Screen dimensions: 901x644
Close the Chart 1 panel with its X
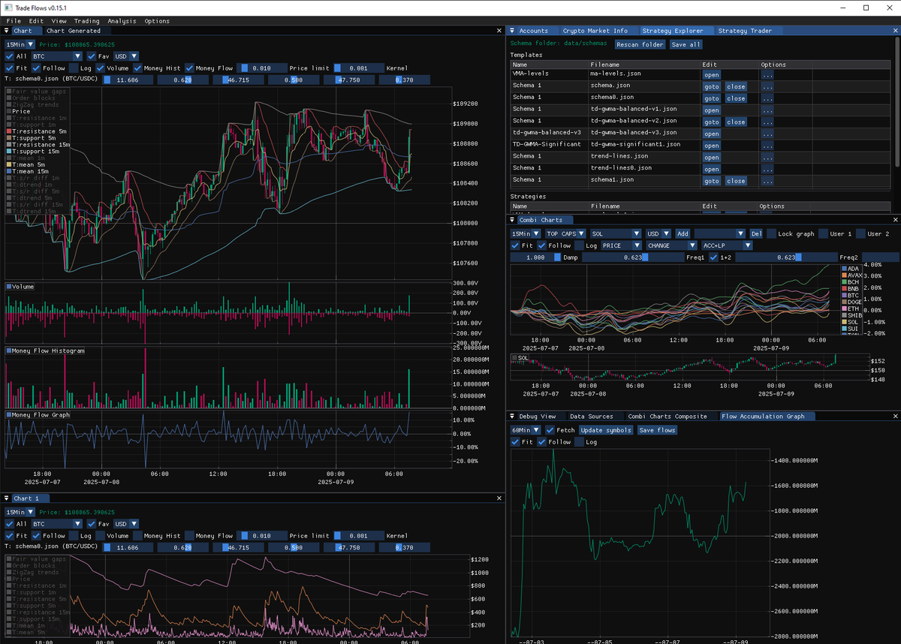(x=500, y=498)
